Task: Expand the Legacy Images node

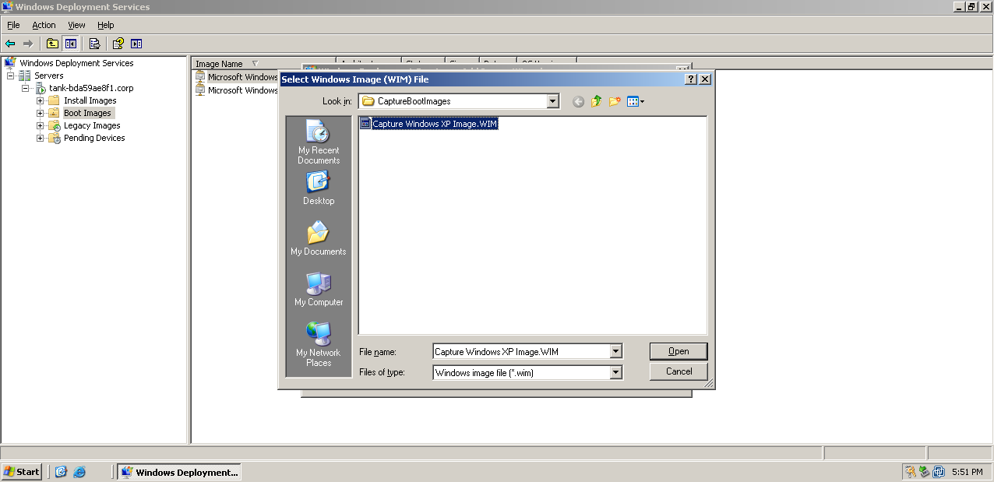Action: [x=40, y=125]
